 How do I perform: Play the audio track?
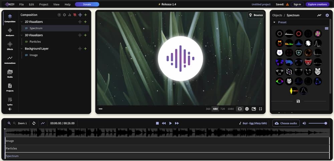pos(170,123)
